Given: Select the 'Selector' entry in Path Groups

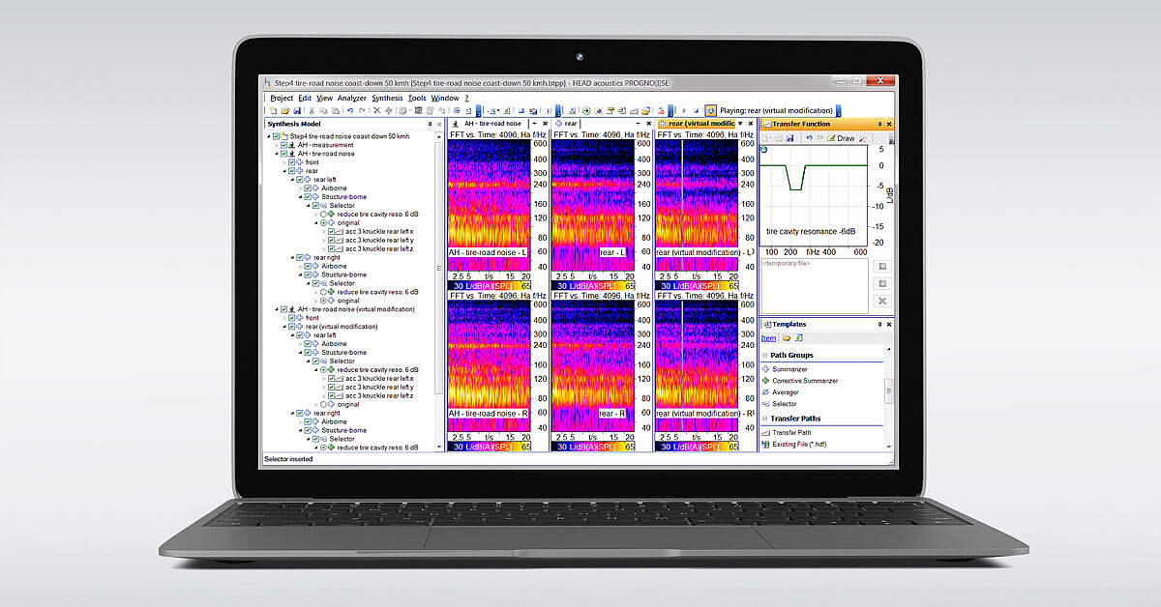Looking at the screenshot, I should coord(785,404).
